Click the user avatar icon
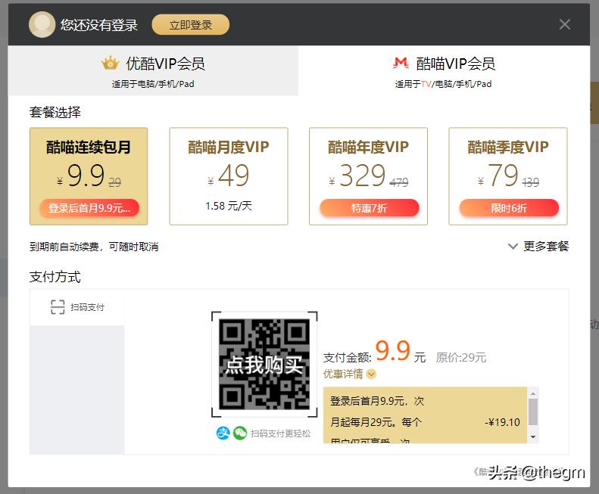This screenshot has height=494, width=599. point(42,24)
